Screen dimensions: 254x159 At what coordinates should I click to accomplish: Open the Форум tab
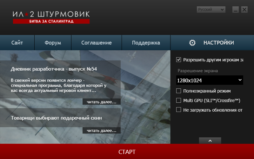pyautogui.click(x=53, y=43)
